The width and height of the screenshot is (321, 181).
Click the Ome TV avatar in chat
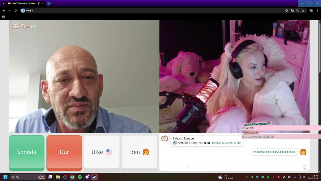165,139
